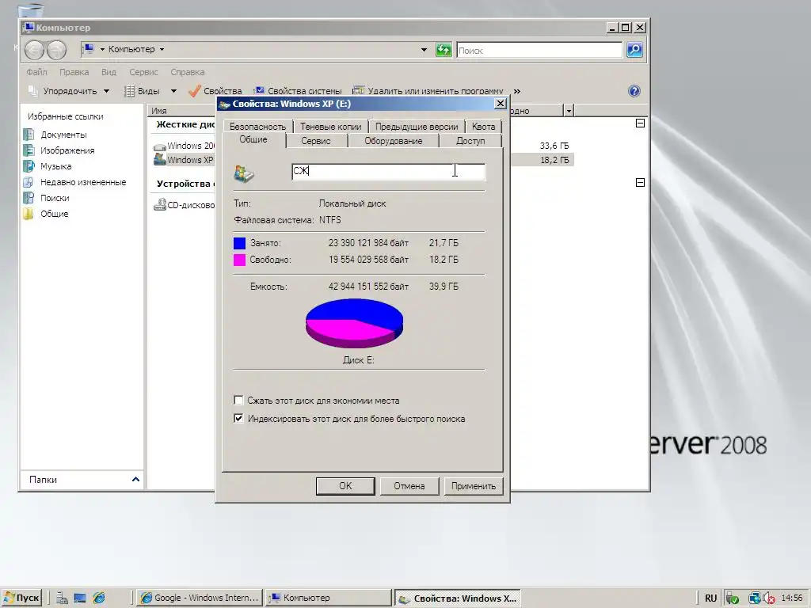Click the magenta Свободно color swatch
This screenshot has width=811, height=608.
pyautogui.click(x=239, y=260)
